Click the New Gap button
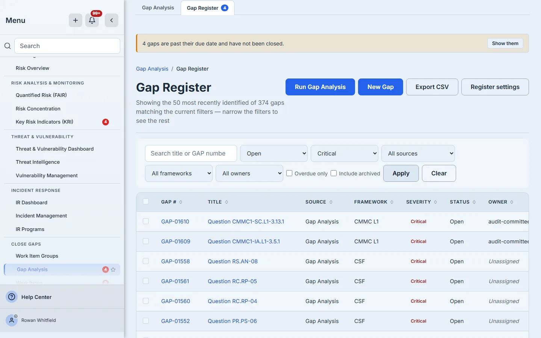 381,87
